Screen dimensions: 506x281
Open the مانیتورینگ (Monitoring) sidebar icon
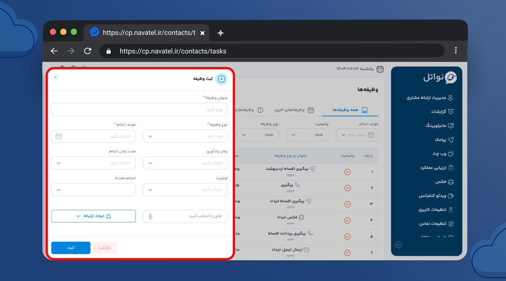point(450,126)
